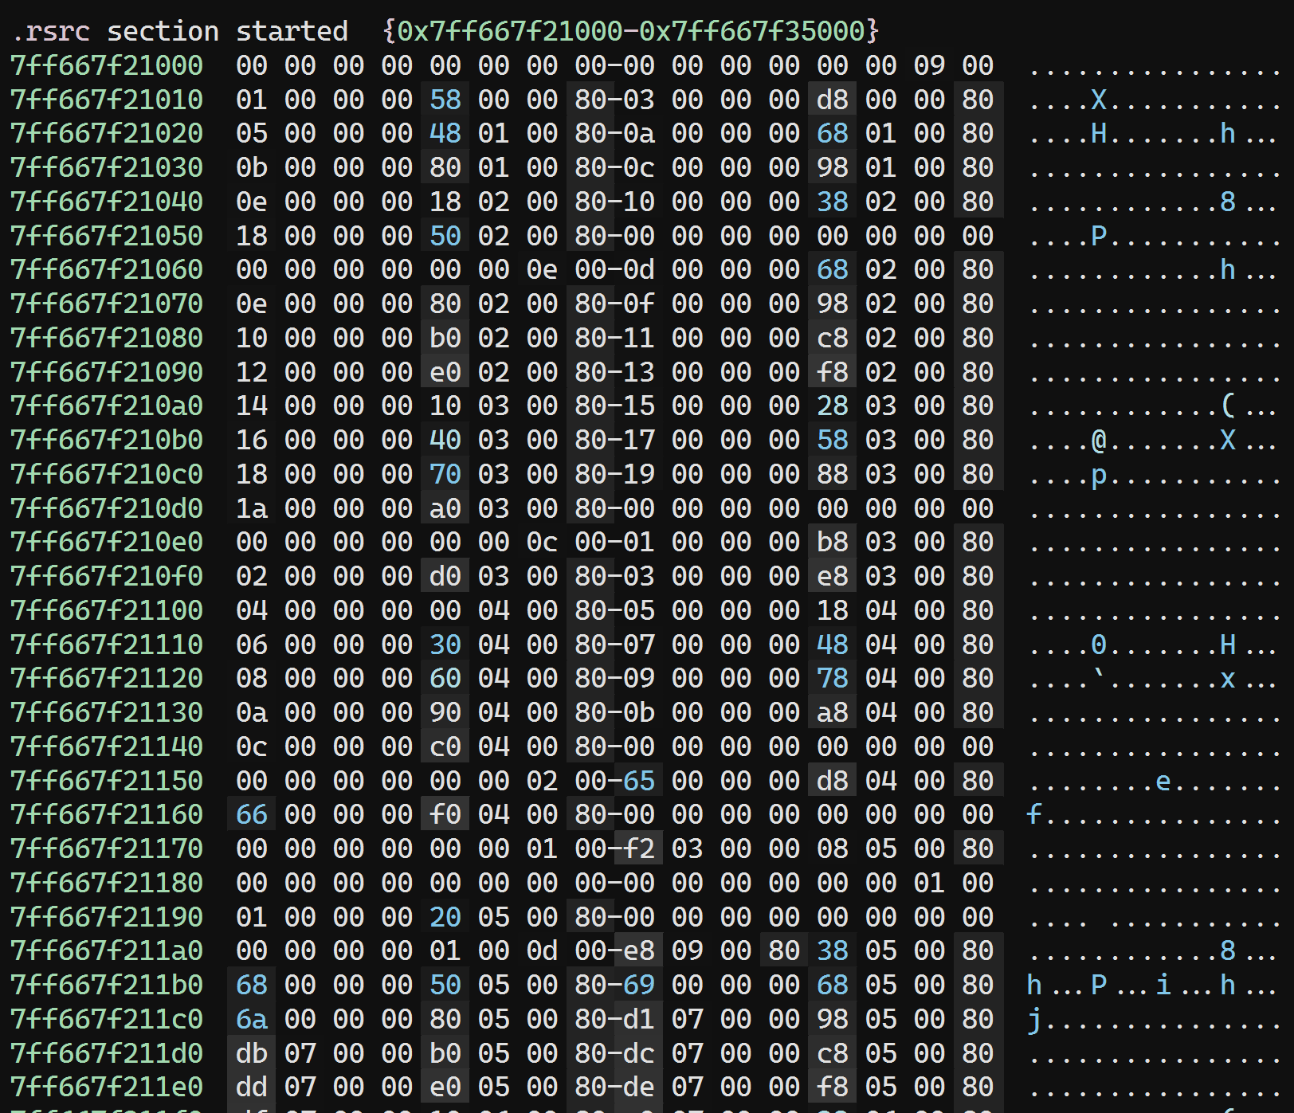
Task: Select blue byte 20 in row 7ff667f21190
Action: pos(445,917)
